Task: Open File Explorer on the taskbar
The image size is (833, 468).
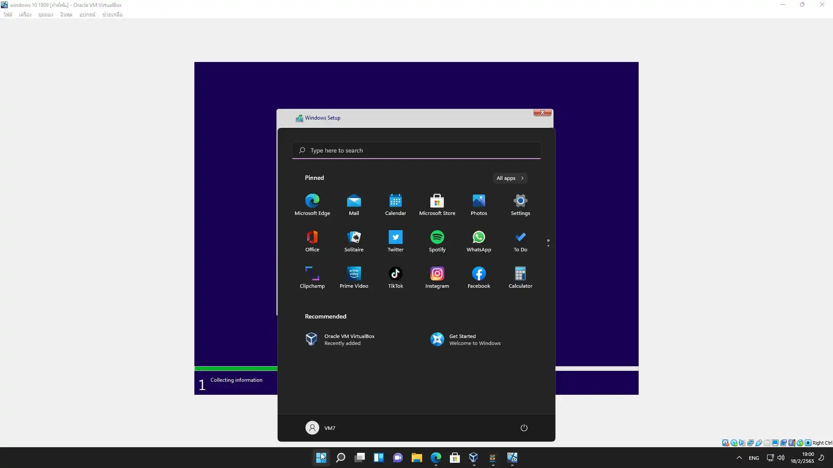Action: (x=416, y=458)
